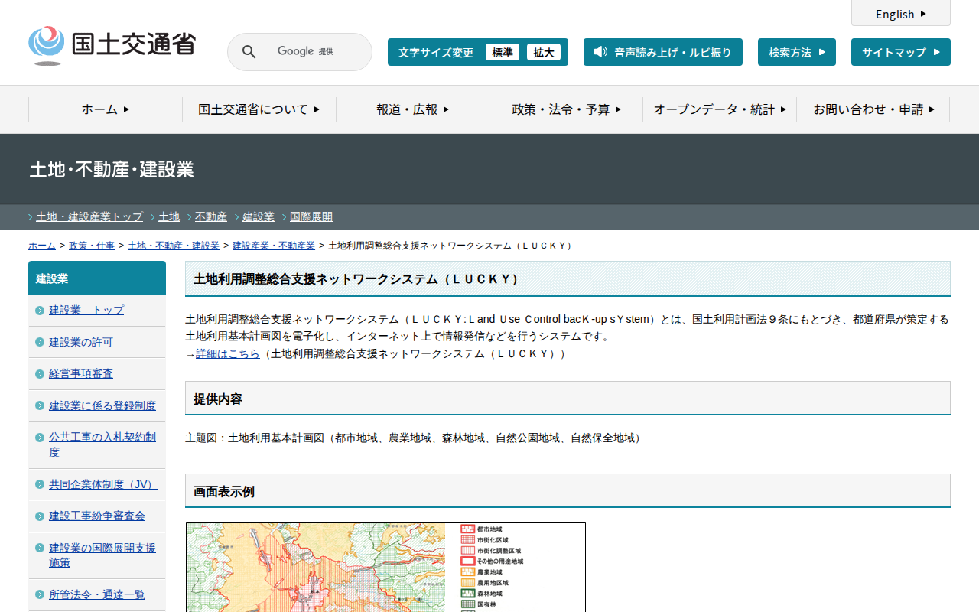This screenshot has width=979, height=612.
Task: Click the arrow icon next to English
Action: pos(923,14)
